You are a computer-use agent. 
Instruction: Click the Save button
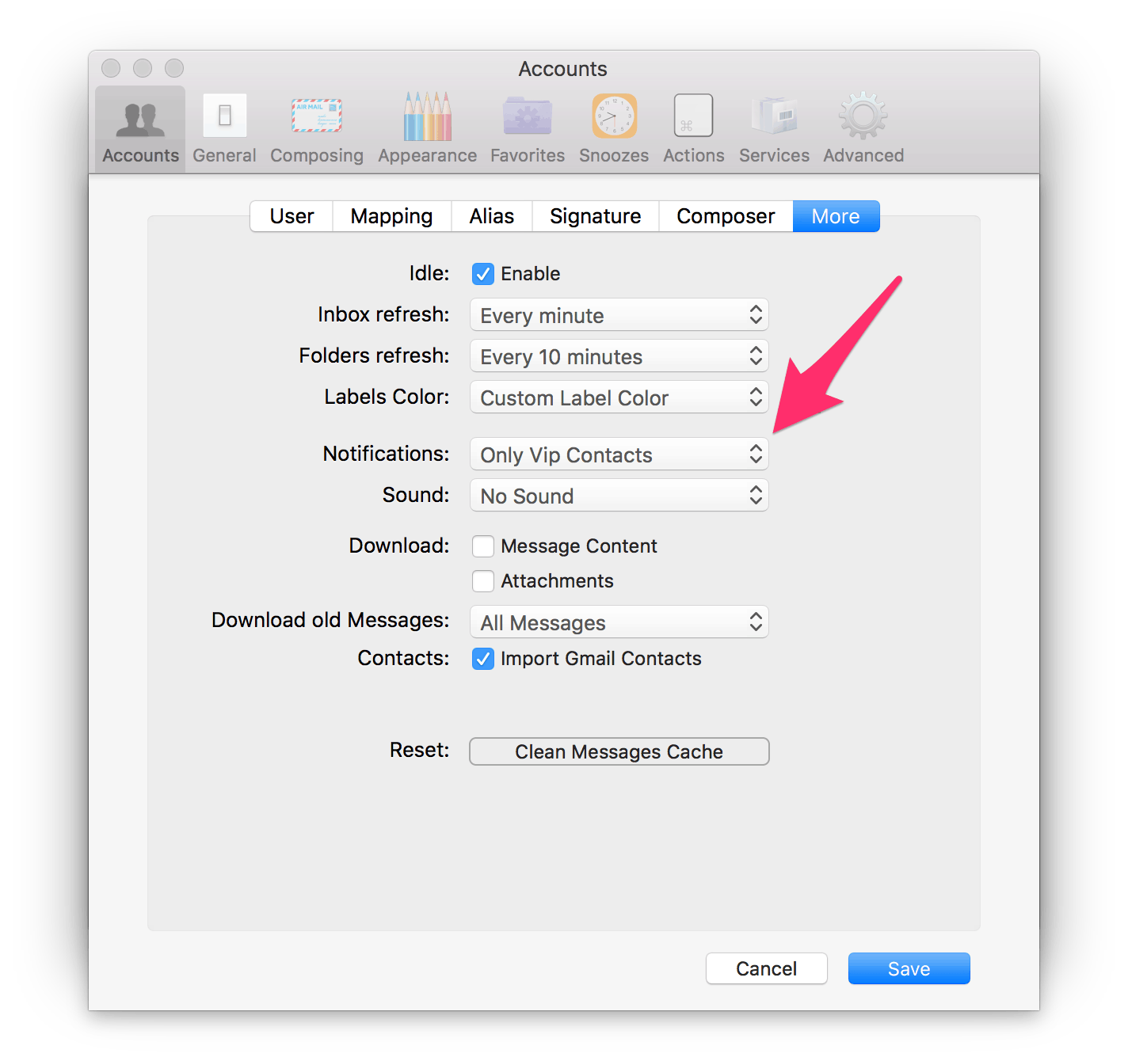pyautogui.click(x=909, y=968)
